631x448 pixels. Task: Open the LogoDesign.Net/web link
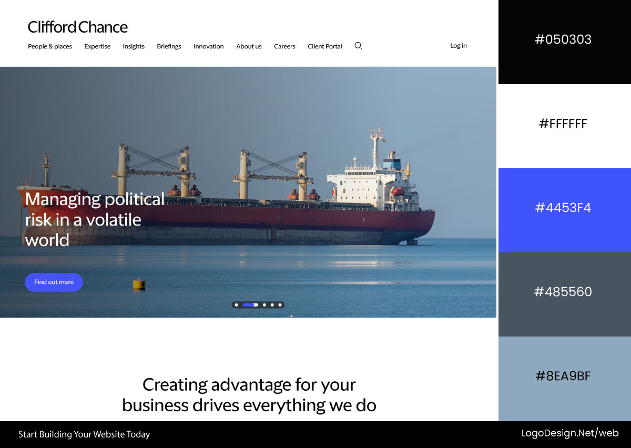click(570, 433)
